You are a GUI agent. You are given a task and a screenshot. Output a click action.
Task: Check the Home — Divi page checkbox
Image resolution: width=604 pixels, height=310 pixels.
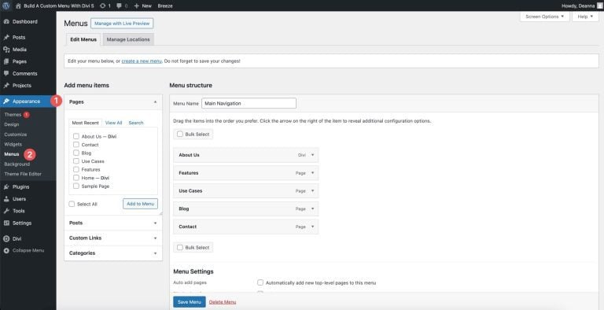tap(75, 178)
